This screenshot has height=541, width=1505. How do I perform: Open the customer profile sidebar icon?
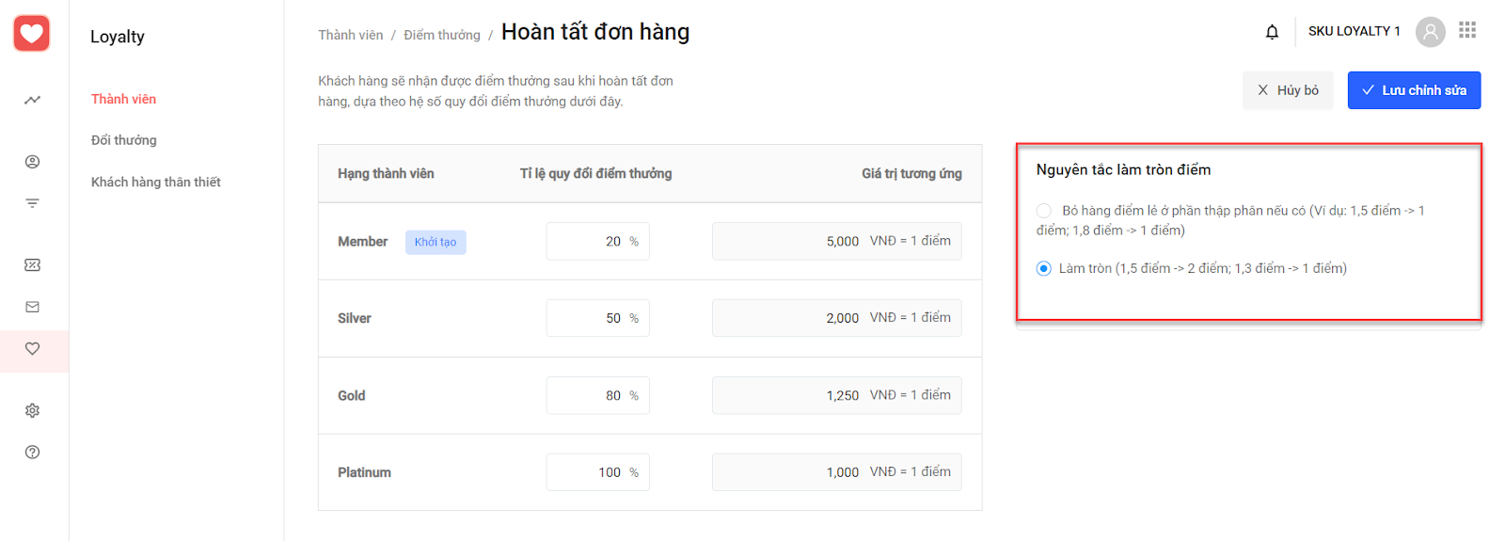32,162
